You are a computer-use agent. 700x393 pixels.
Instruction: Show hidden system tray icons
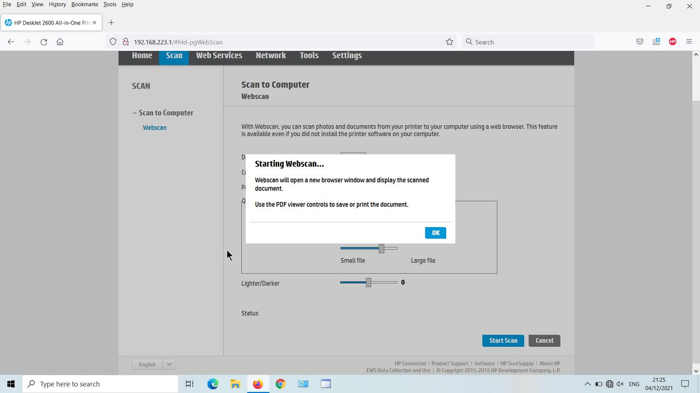tap(588, 384)
